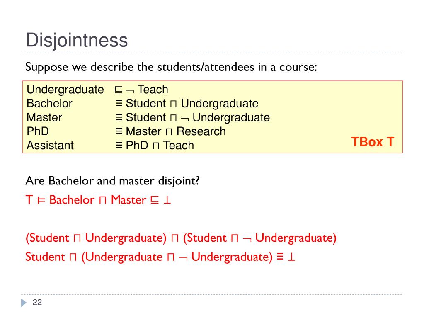Click the red entailment formula T ⊨ Bachelor ⊓ Master
The width and height of the screenshot is (424, 318).
point(98,200)
